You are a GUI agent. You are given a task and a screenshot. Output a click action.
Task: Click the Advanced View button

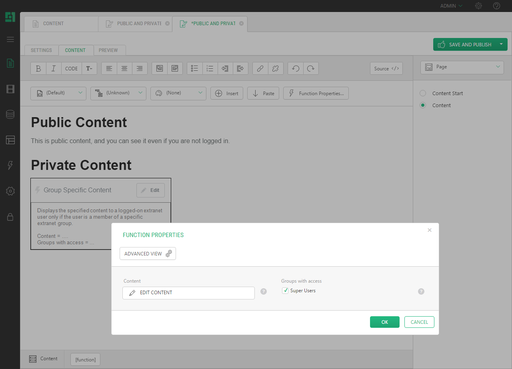coord(148,253)
